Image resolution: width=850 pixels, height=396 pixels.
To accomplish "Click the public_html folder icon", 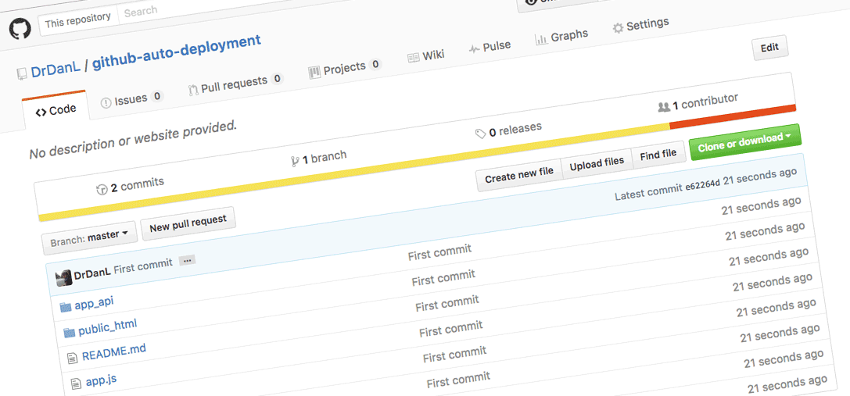I will pyautogui.click(x=70, y=333).
